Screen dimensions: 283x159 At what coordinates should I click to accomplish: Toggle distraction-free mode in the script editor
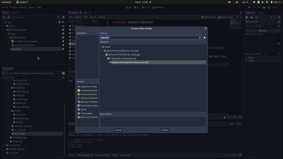(241, 12)
